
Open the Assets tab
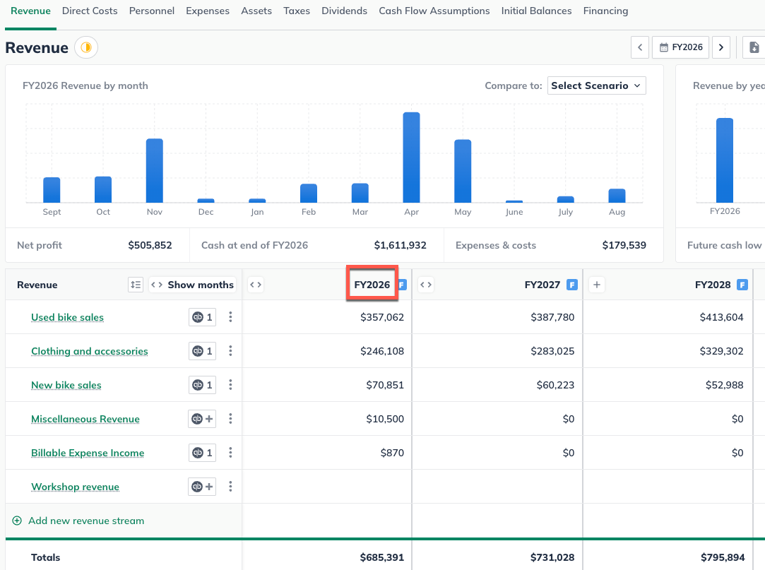point(256,11)
